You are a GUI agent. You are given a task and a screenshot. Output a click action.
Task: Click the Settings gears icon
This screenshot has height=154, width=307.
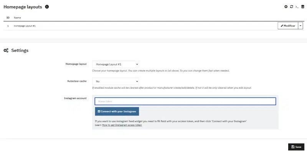[x=6, y=50]
